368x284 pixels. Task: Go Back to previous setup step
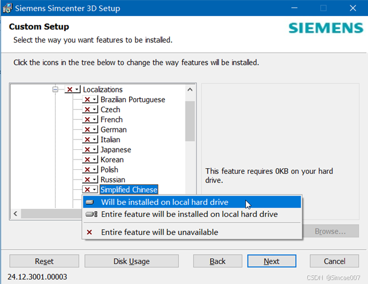(x=218, y=261)
